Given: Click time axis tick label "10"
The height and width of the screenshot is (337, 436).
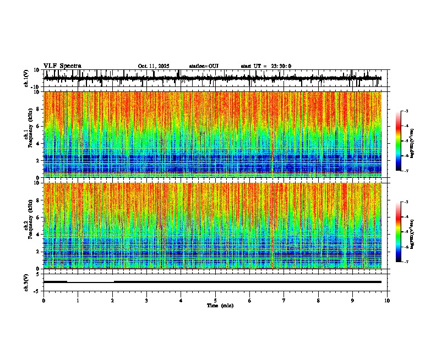Looking at the screenshot, I should pos(387,301).
